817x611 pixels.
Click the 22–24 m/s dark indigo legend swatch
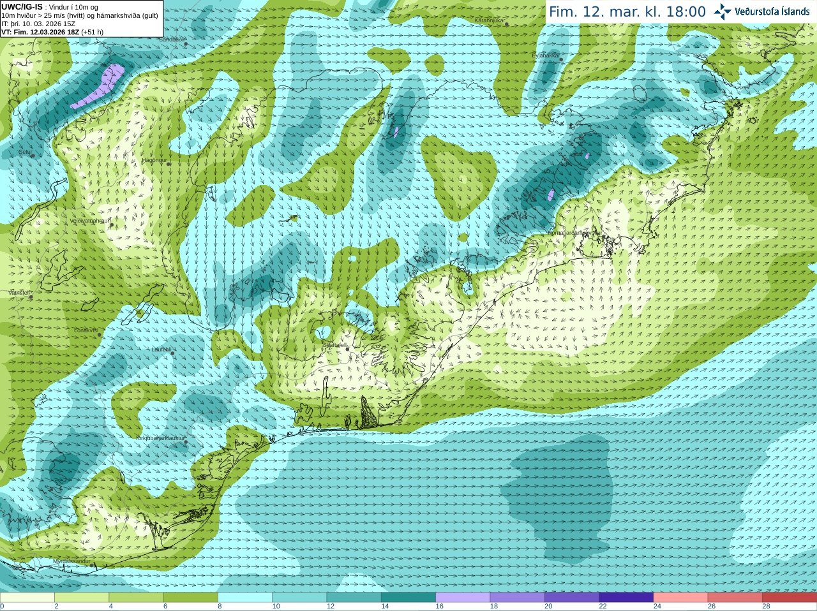(x=626, y=598)
